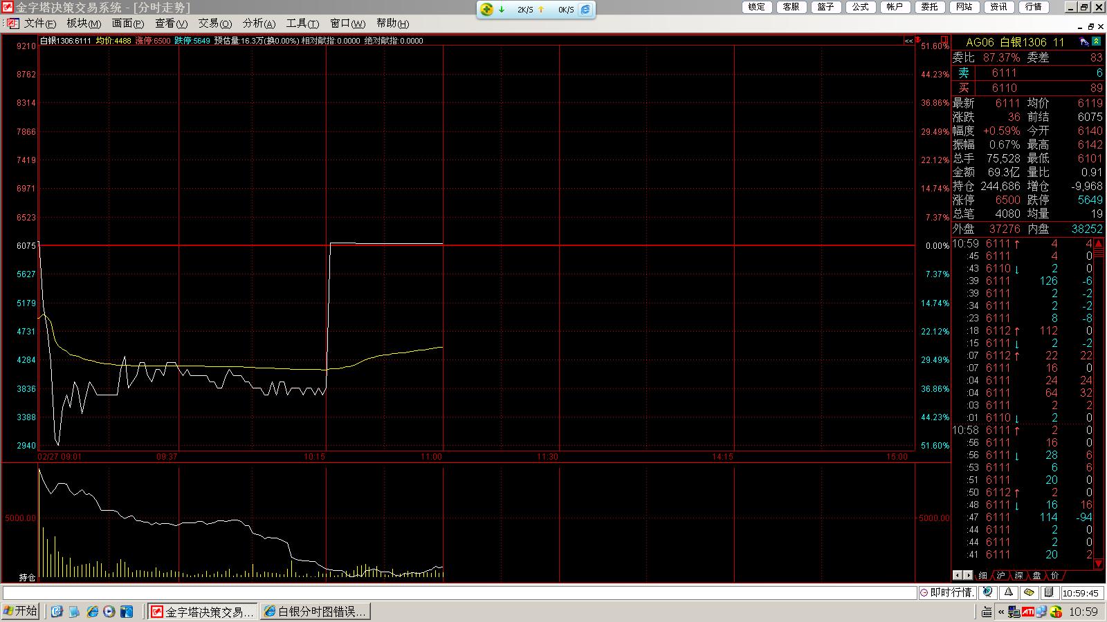Select the 盘 tab below tick list

[x=1036, y=575]
